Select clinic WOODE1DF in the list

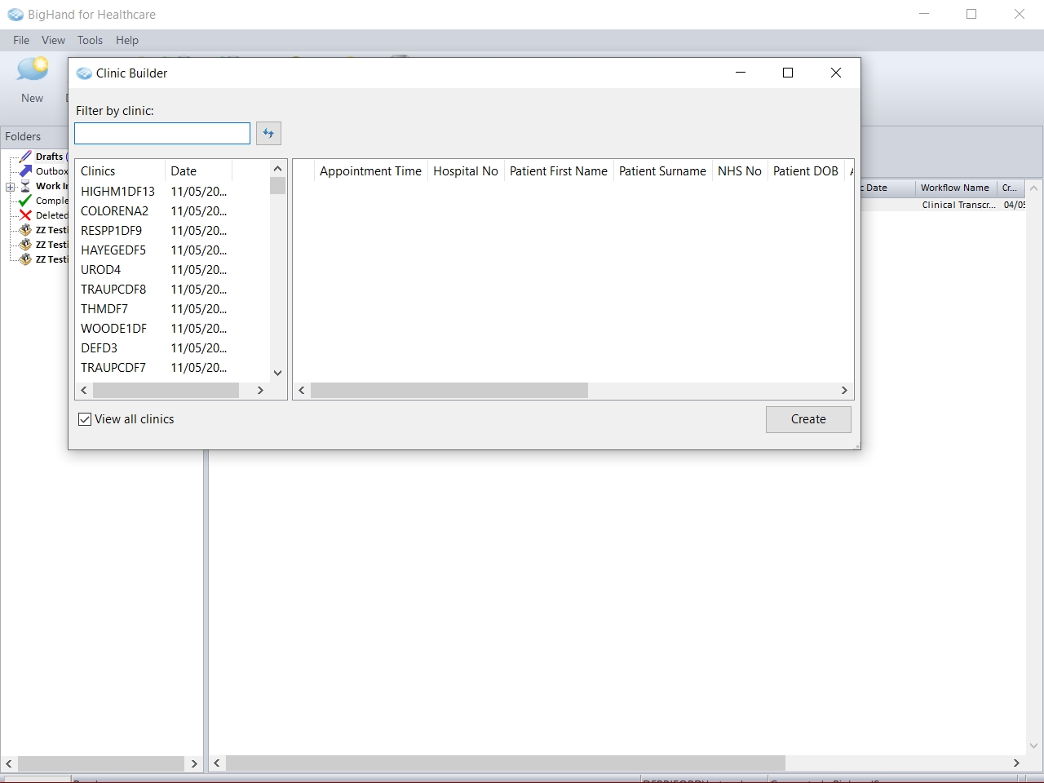113,329
